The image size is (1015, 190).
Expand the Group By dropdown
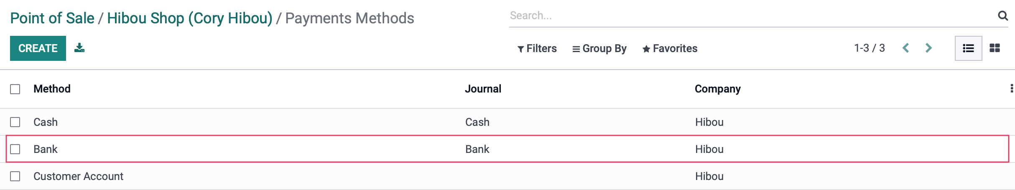(x=599, y=49)
